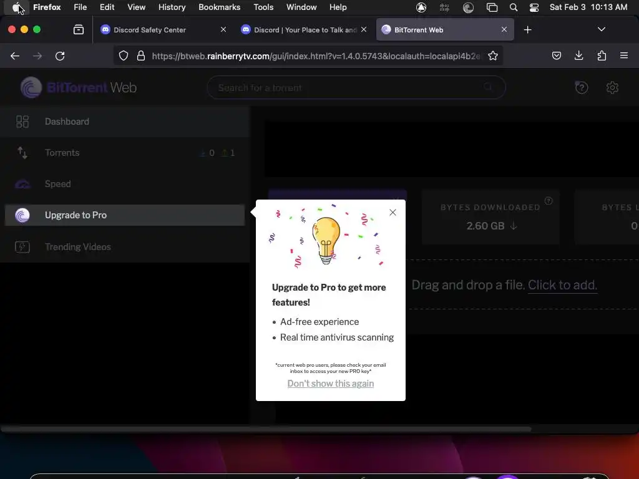The height and width of the screenshot is (479, 639).
Task: Open the History menu
Action: coord(172,7)
